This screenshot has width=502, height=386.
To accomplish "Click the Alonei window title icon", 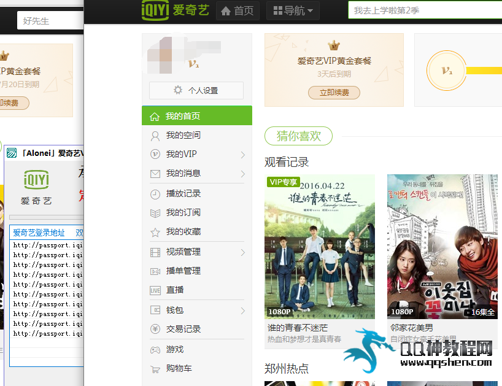I will (12, 153).
